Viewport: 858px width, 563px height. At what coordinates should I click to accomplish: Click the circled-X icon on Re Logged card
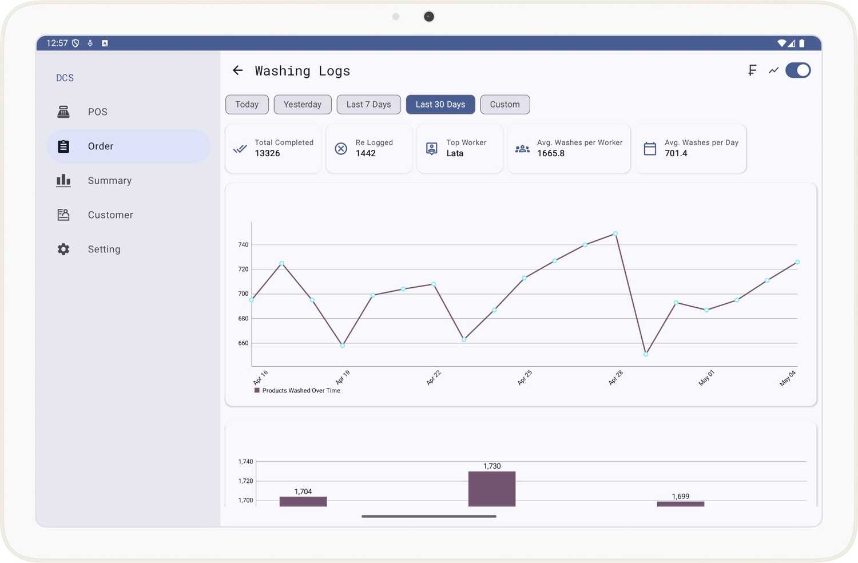(x=341, y=148)
